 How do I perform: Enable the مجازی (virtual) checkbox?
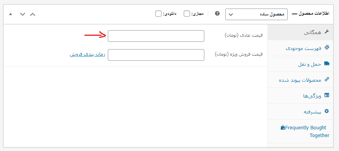(x=187, y=14)
